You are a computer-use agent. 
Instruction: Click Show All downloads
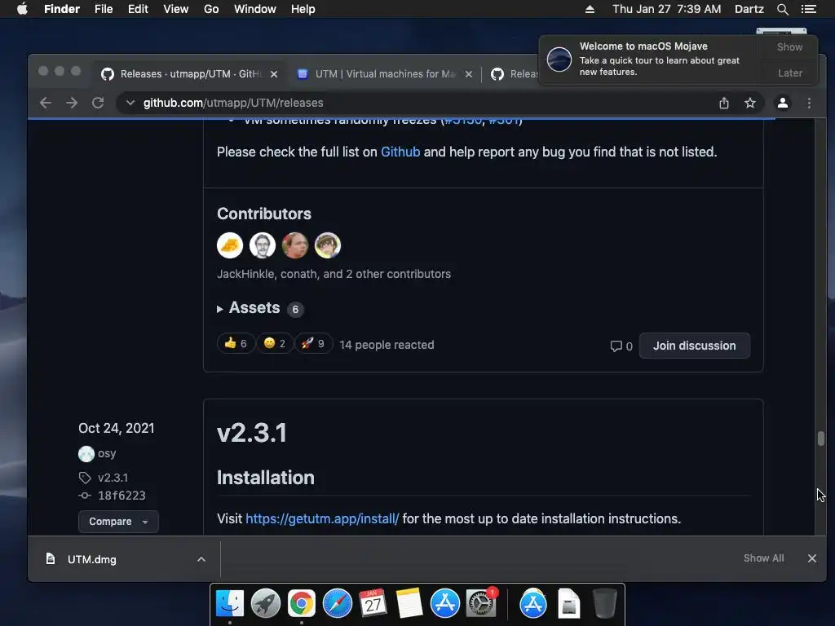pos(763,558)
